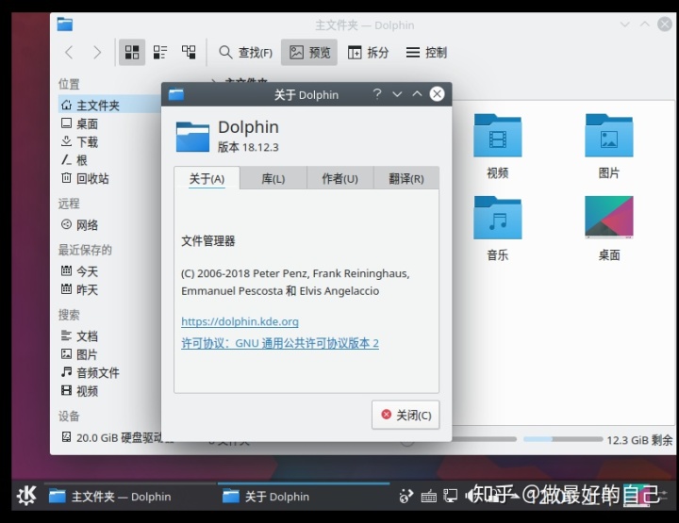Click the 关闭(C) button

406,415
